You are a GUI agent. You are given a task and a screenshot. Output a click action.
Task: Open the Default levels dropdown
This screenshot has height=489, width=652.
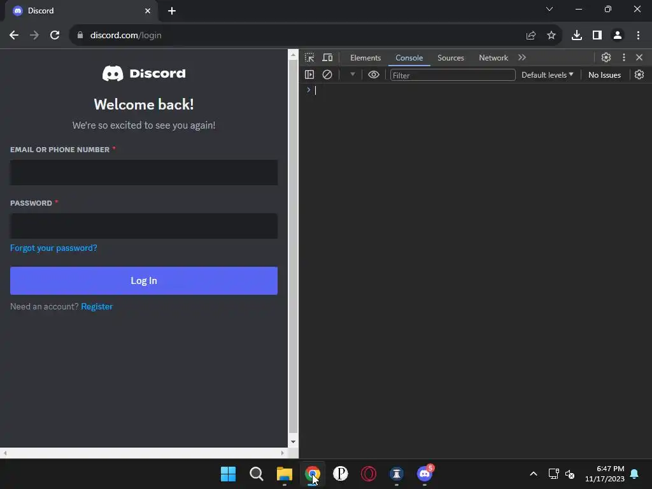[547, 75]
